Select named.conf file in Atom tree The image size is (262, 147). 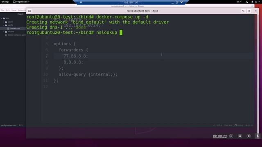[x=14, y=28]
